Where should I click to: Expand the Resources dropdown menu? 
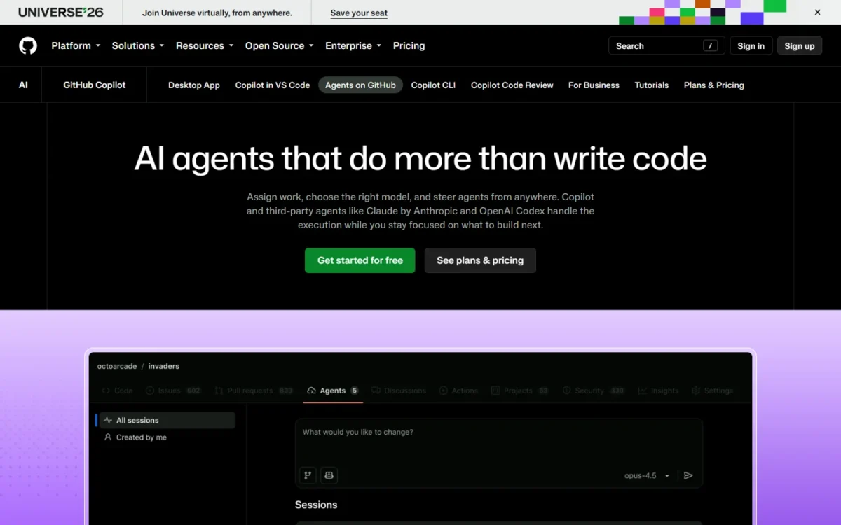205,46
